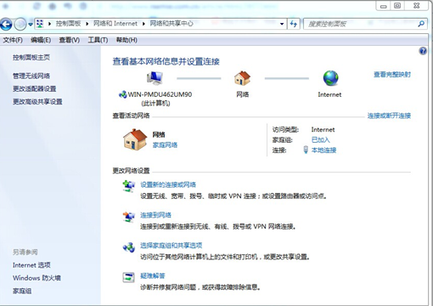Click the 家庭网络 network type link
433x306 pixels.
pyautogui.click(x=165, y=145)
